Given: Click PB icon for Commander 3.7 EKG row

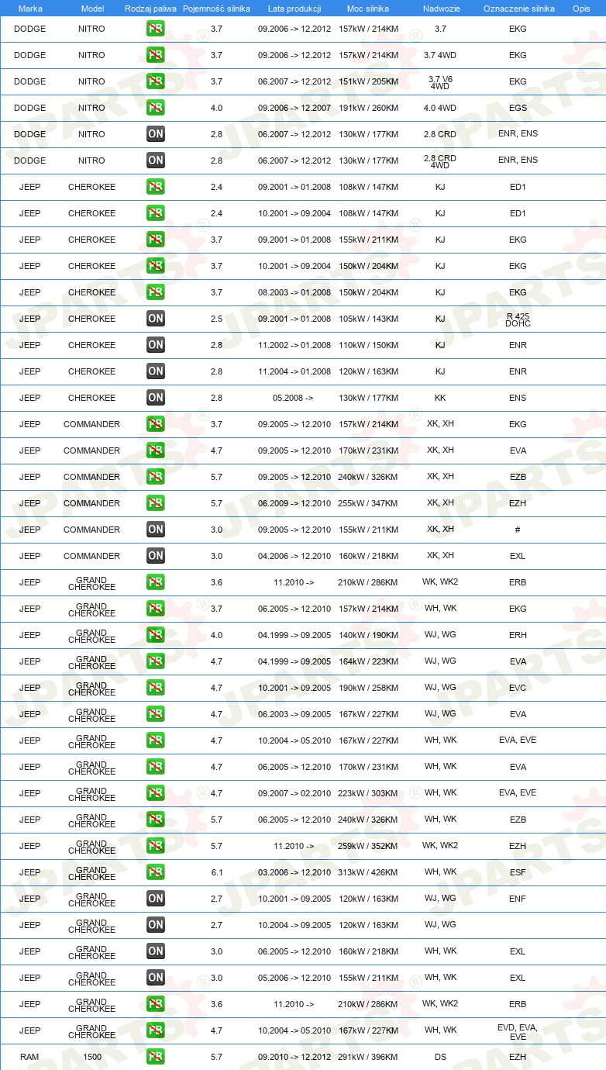Looking at the screenshot, I should tap(156, 424).
